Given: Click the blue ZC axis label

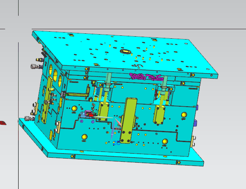Looking at the screenshot, I should [x=116, y=143].
